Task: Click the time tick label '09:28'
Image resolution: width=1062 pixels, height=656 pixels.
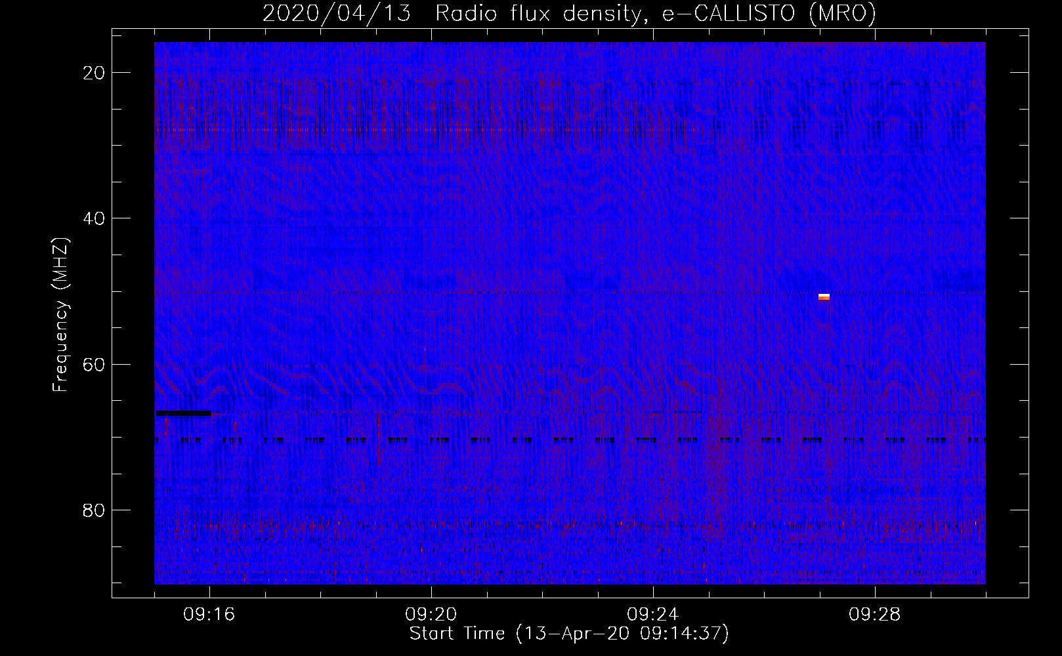Action: 875,615
